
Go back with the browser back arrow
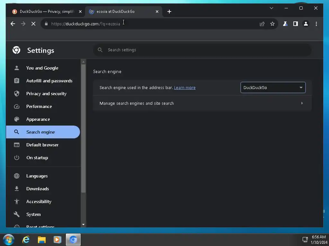[x=13, y=24]
